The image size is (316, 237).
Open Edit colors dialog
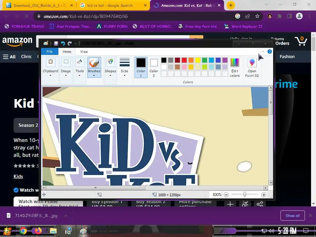click(x=235, y=68)
